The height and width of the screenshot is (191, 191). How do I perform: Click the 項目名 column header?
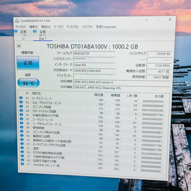coord(36,93)
